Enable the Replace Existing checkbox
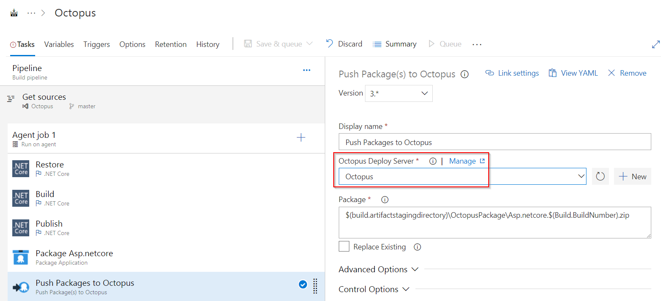Image resolution: width=661 pixels, height=301 pixels. tap(344, 246)
